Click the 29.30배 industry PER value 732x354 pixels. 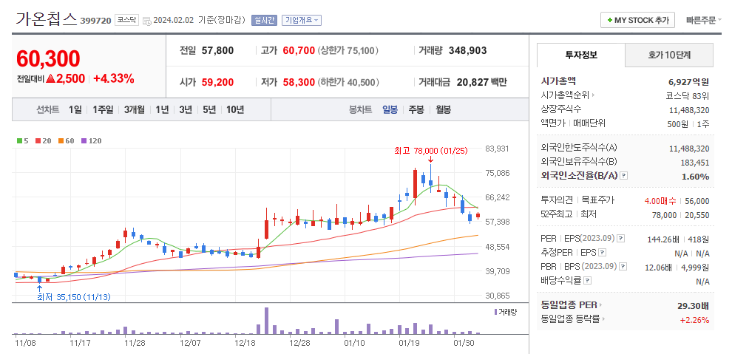[694, 306]
